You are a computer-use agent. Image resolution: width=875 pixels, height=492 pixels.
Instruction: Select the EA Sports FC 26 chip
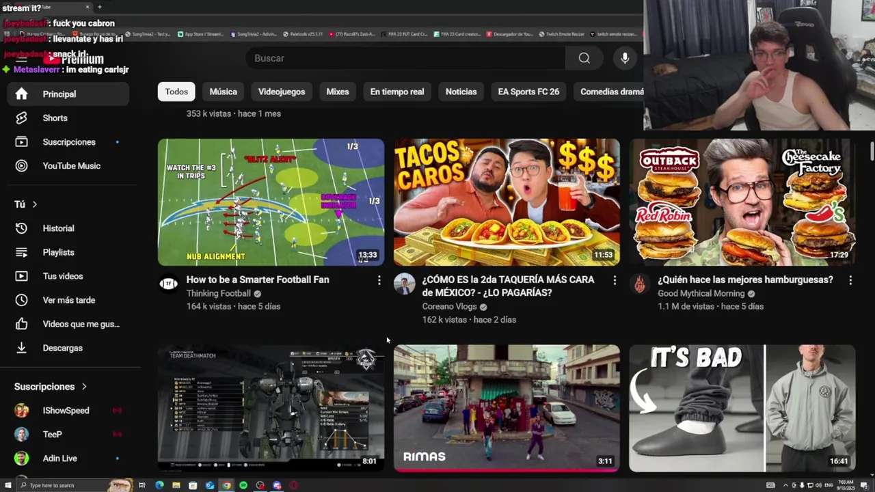click(528, 92)
